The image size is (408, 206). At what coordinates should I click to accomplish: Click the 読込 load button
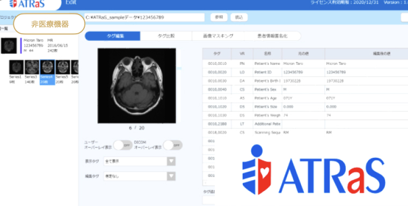pos(239,17)
